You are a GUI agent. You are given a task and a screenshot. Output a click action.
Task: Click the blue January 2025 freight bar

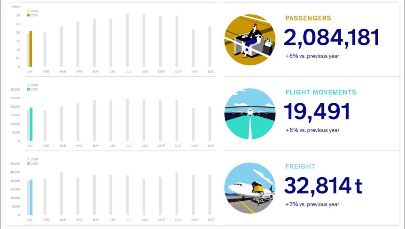[31, 197]
